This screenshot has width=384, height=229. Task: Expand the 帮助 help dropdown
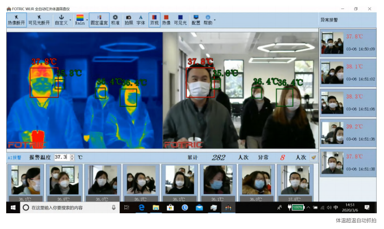tap(215, 20)
